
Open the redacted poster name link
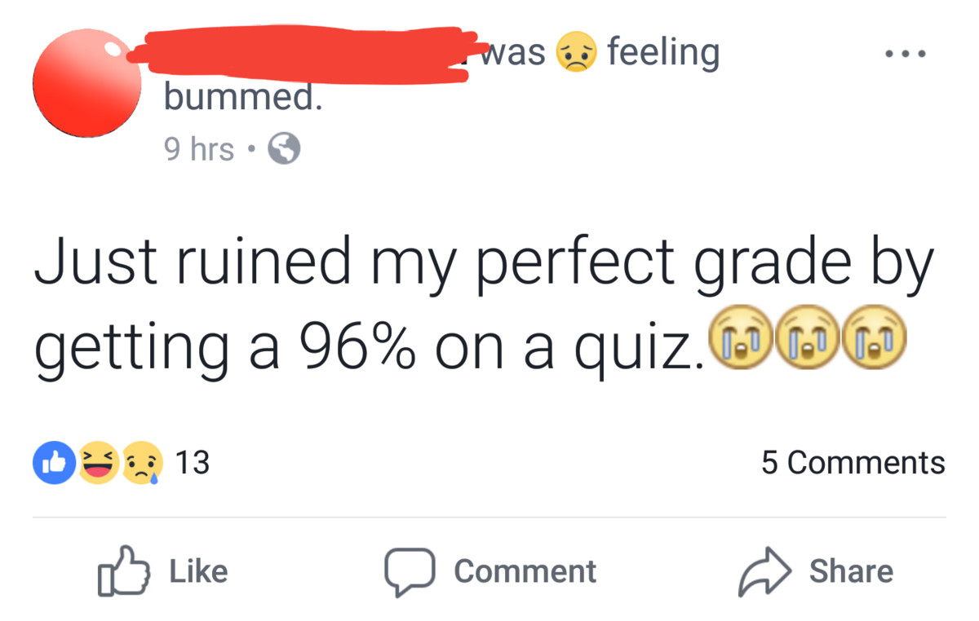(x=302, y=54)
